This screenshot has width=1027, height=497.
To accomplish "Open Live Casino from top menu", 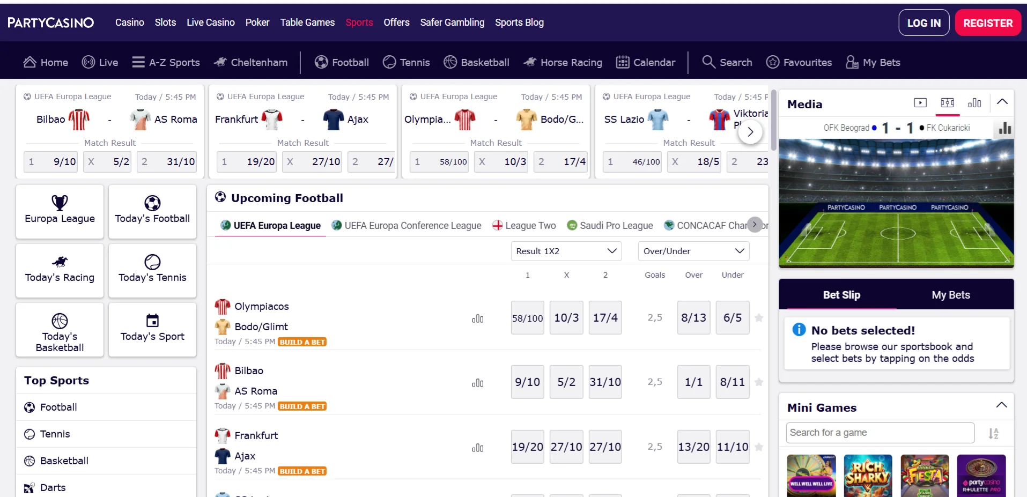I will 211,23.
